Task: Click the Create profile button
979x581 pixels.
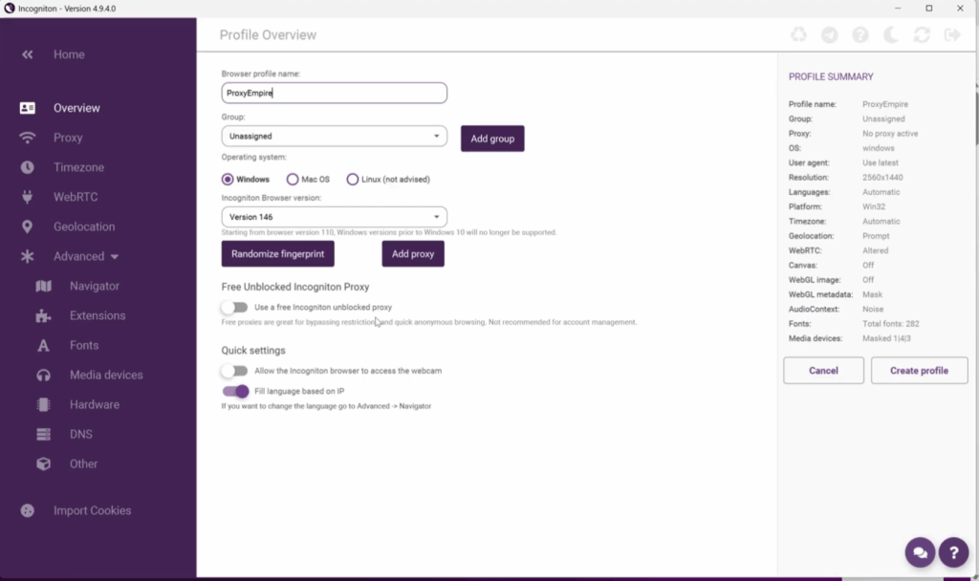Action: 919,371
